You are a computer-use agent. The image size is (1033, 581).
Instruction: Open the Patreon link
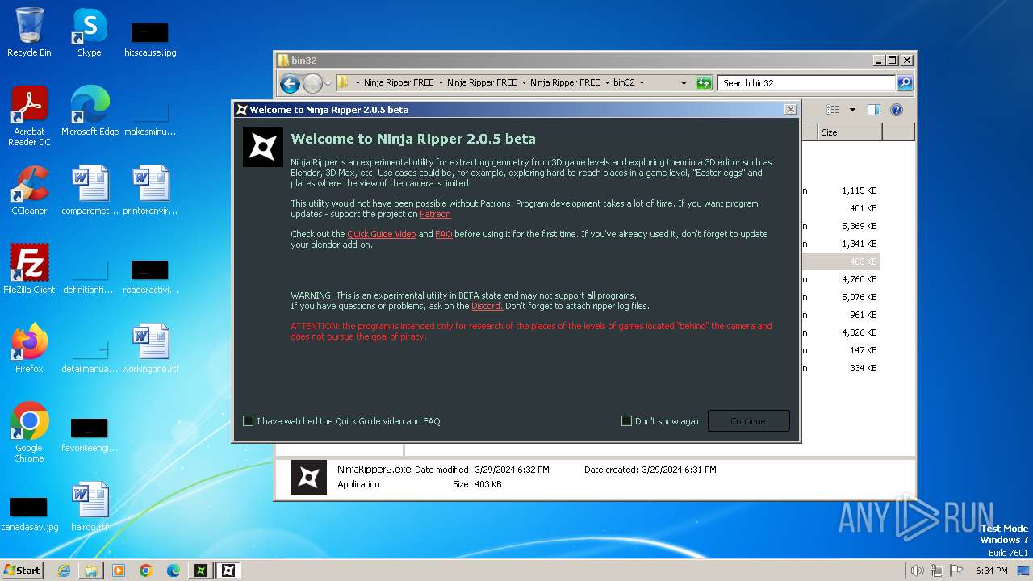[x=435, y=214]
